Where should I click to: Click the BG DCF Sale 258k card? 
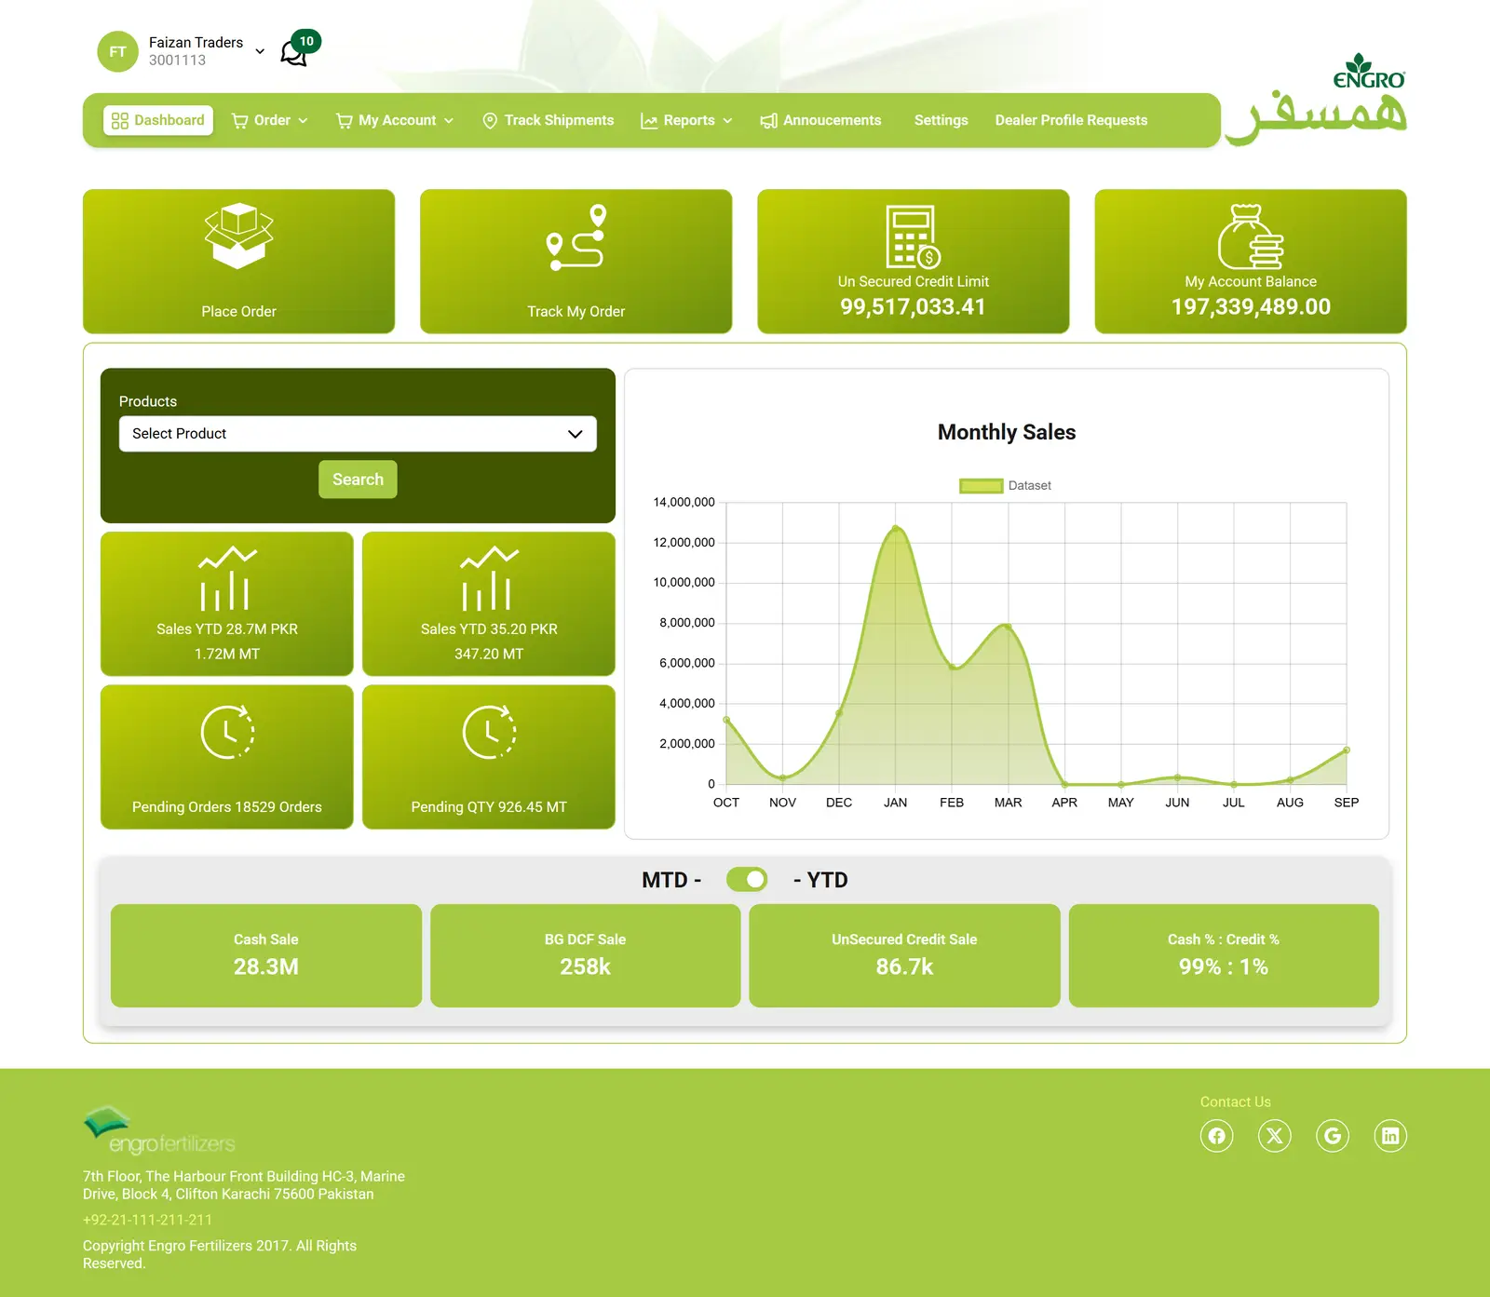point(586,955)
